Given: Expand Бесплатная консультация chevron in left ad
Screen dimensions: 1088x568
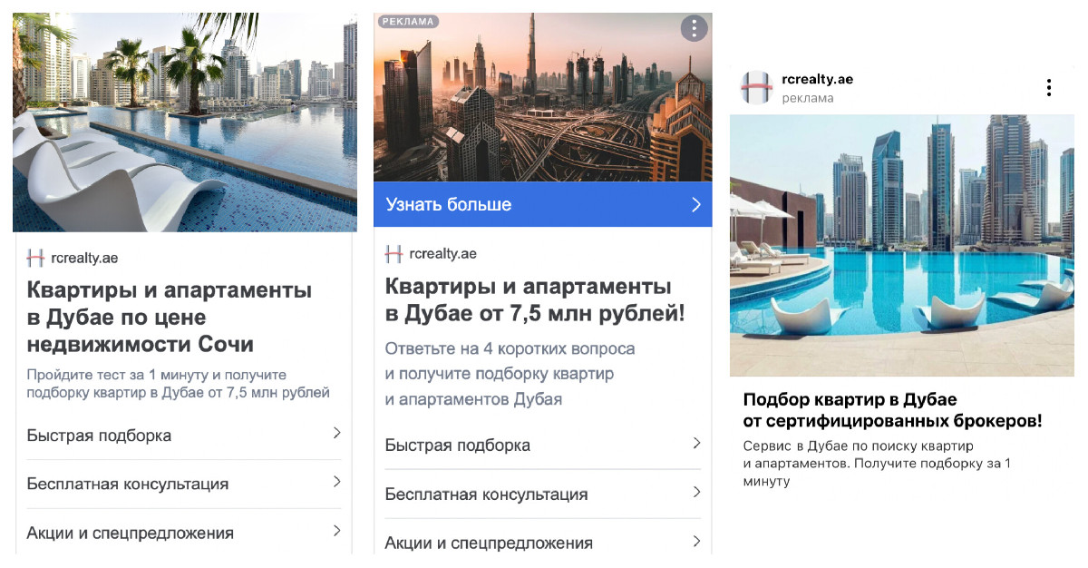Looking at the screenshot, I should pos(336,482).
